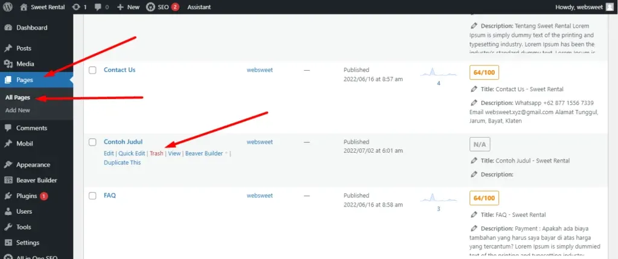Screen dimensions: 618x259
Task: Open Beaver Builder in sidebar
Action: 36,180
